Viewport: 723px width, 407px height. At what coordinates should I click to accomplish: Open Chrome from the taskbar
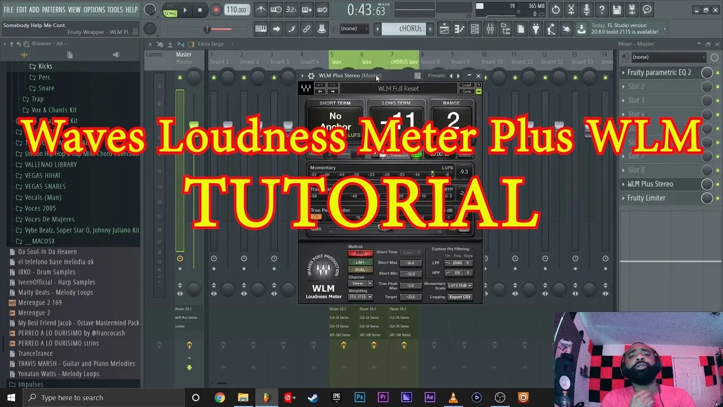(x=219, y=397)
